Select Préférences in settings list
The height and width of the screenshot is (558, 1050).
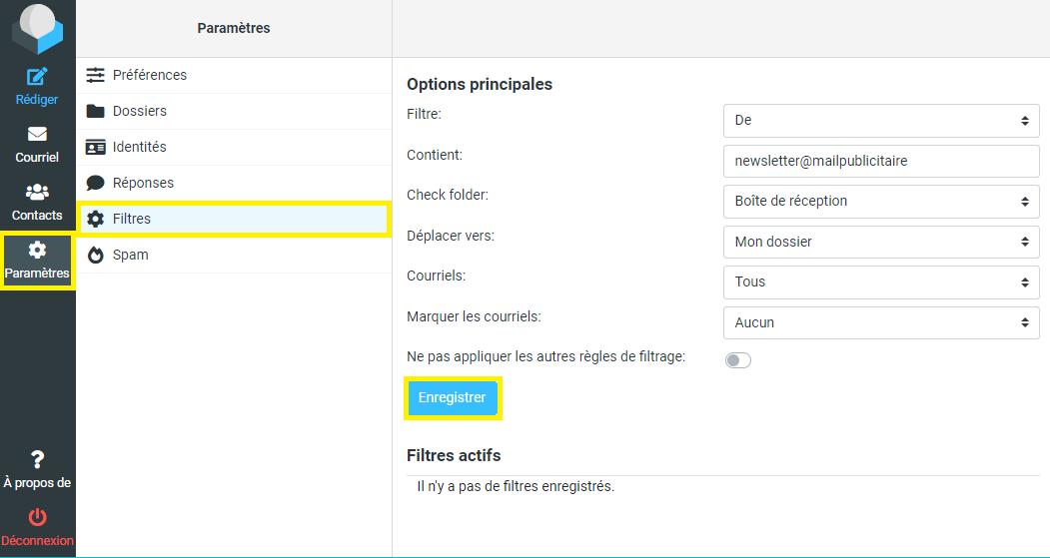tap(234, 75)
